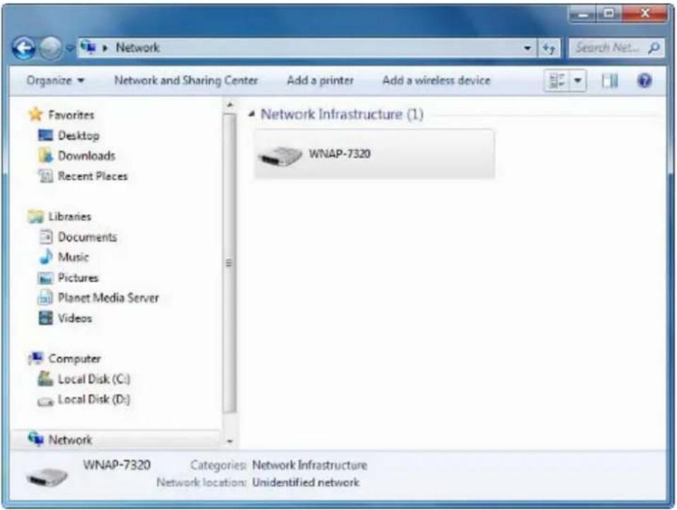The width and height of the screenshot is (677, 510).
Task: Select Network in the navigation pane
Action: pos(70,440)
